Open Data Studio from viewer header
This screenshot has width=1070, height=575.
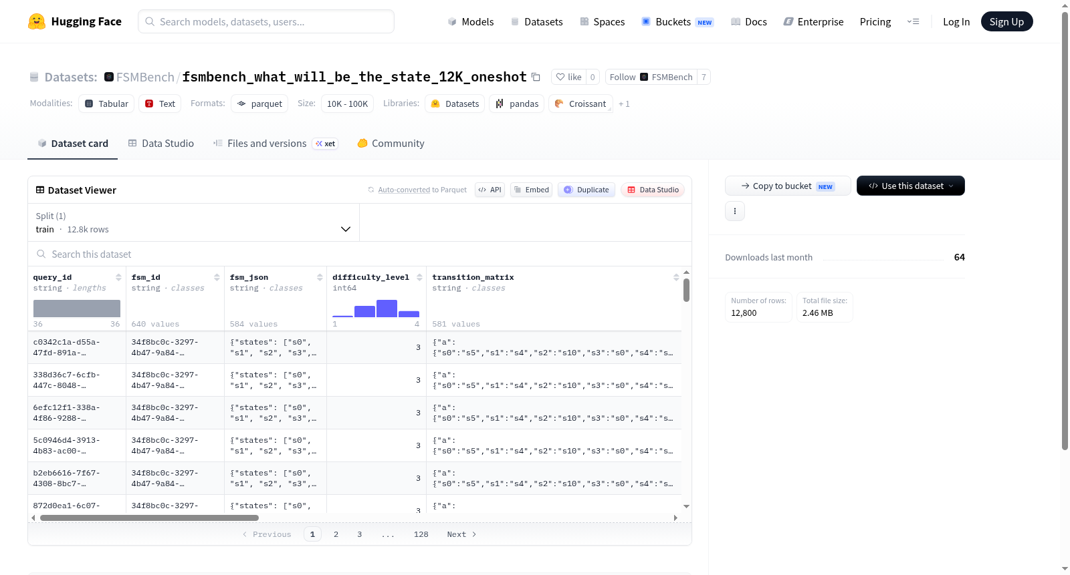click(652, 190)
